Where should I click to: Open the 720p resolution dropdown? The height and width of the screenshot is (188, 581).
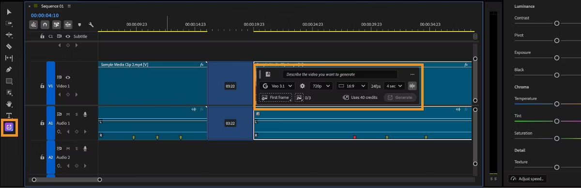click(321, 86)
